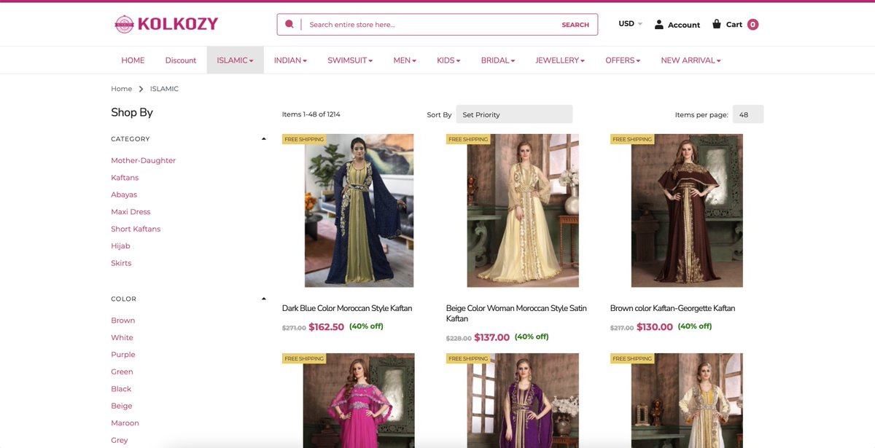
Task: Expand the SWIMSUIT menu
Action: click(x=350, y=60)
